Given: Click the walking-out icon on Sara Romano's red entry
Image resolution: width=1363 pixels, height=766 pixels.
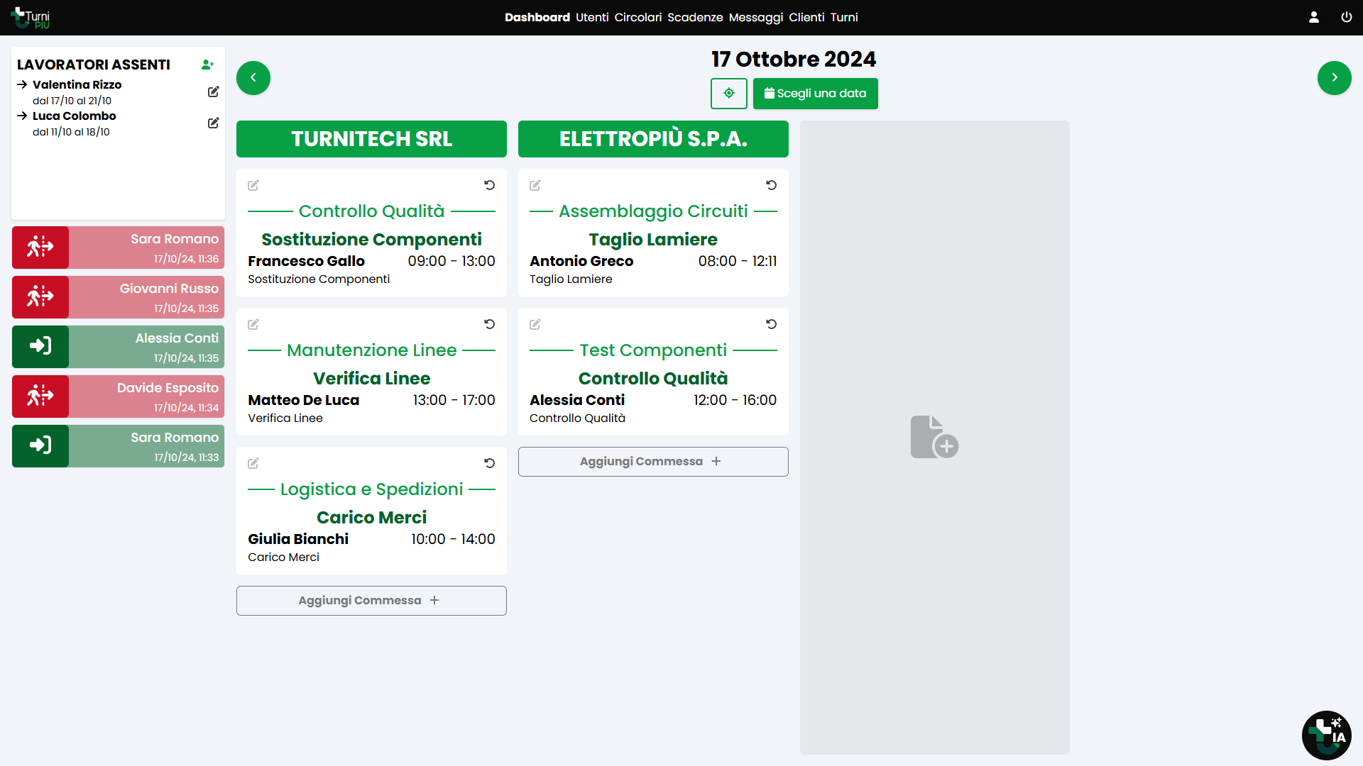Looking at the screenshot, I should click(x=40, y=248).
